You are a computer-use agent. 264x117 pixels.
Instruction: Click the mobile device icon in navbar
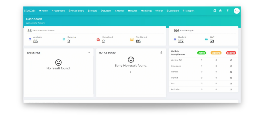point(215,10)
